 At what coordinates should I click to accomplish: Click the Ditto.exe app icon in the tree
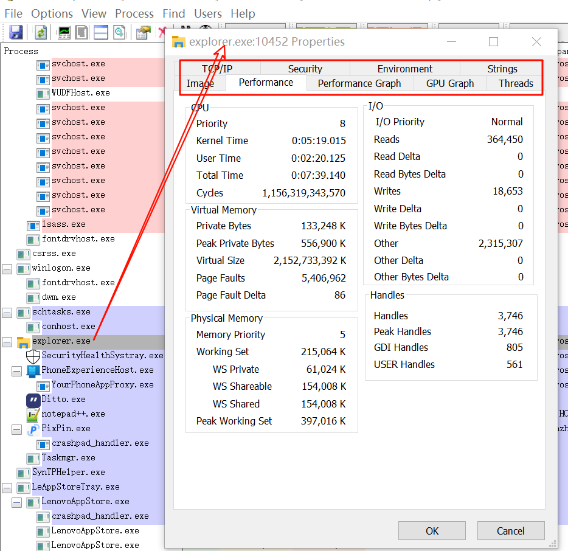click(33, 400)
